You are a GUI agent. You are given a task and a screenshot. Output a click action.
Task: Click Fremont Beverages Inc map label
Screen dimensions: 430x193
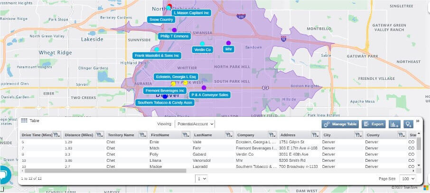pyautogui.click(x=165, y=90)
